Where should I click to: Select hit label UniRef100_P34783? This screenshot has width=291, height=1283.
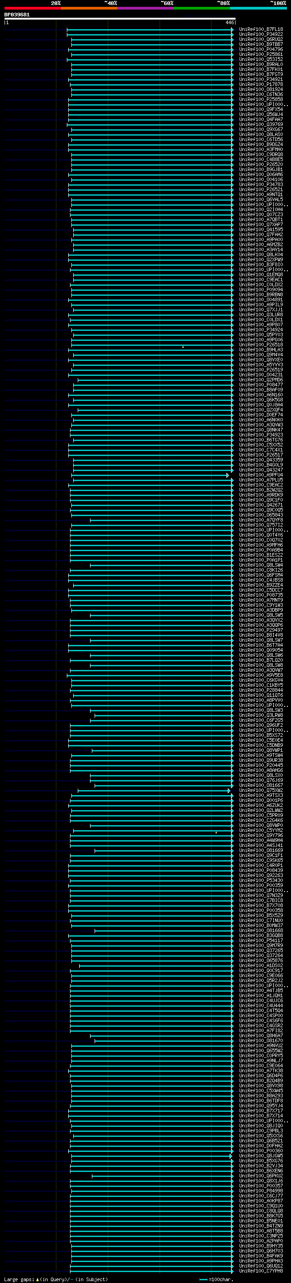261,185
